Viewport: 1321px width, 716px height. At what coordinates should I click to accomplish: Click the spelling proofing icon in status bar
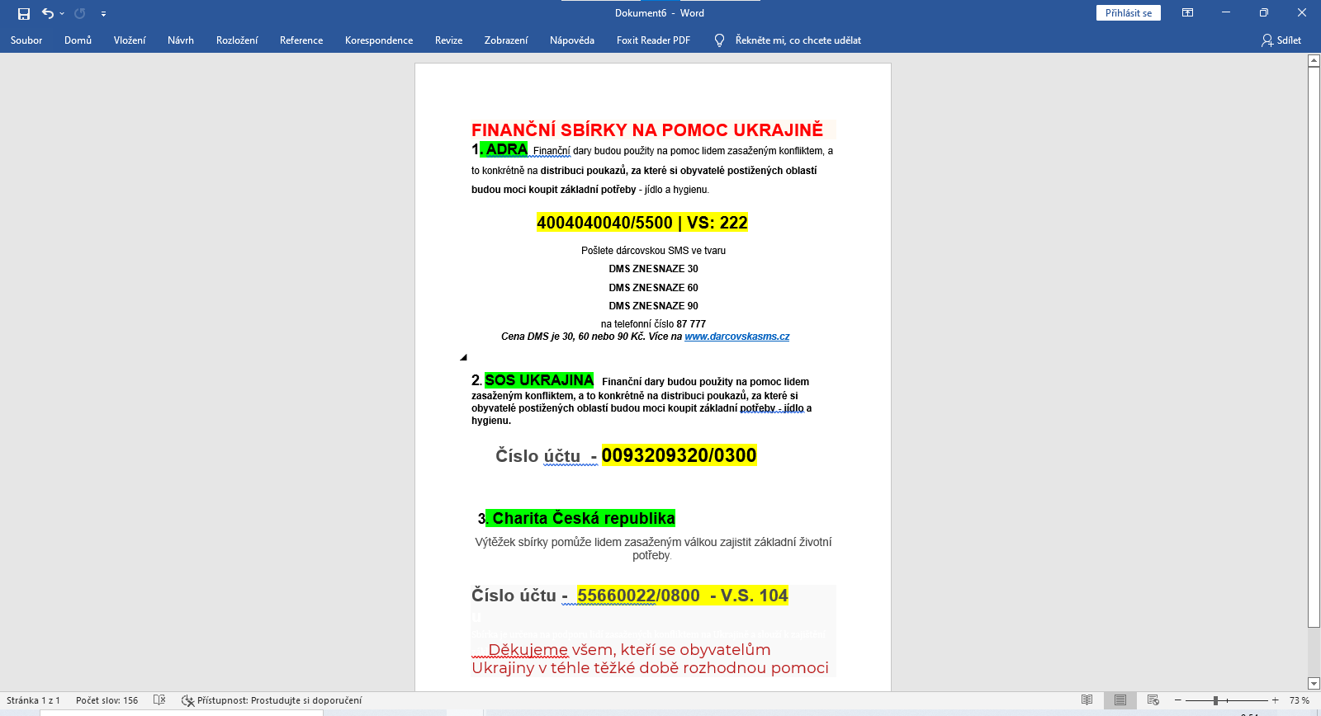click(159, 700)
